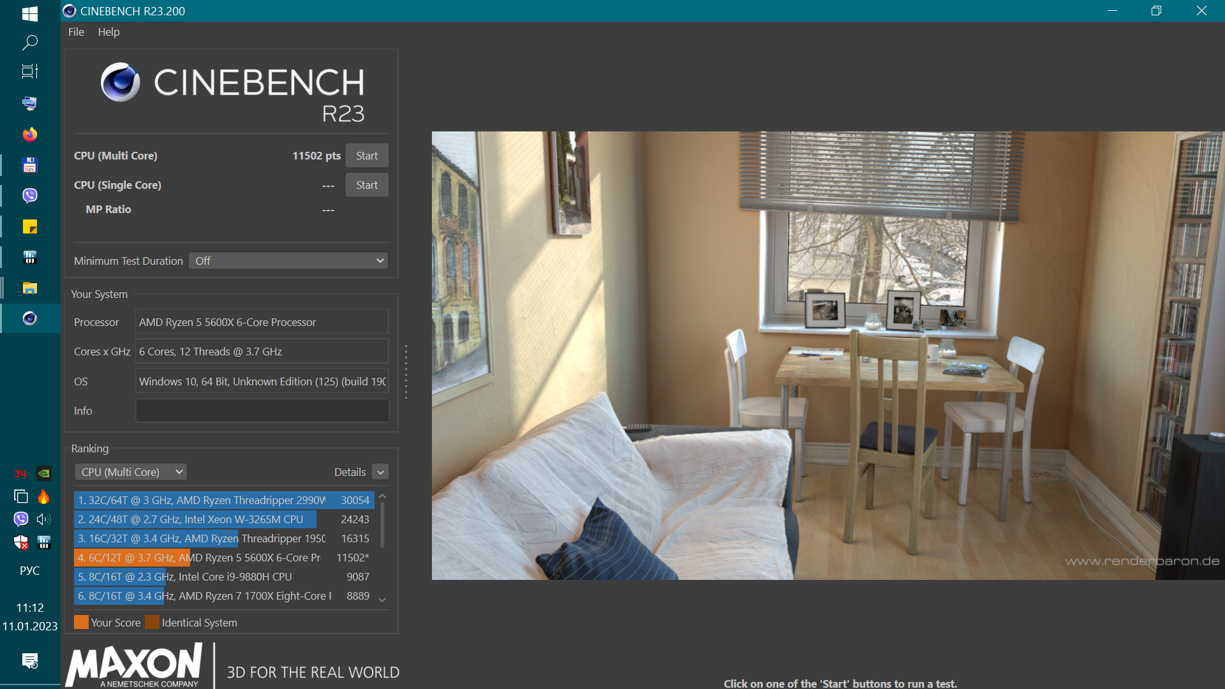1225x689 pixels.
Task: Open the volume speaker tray icon
Action: [43, 519]
